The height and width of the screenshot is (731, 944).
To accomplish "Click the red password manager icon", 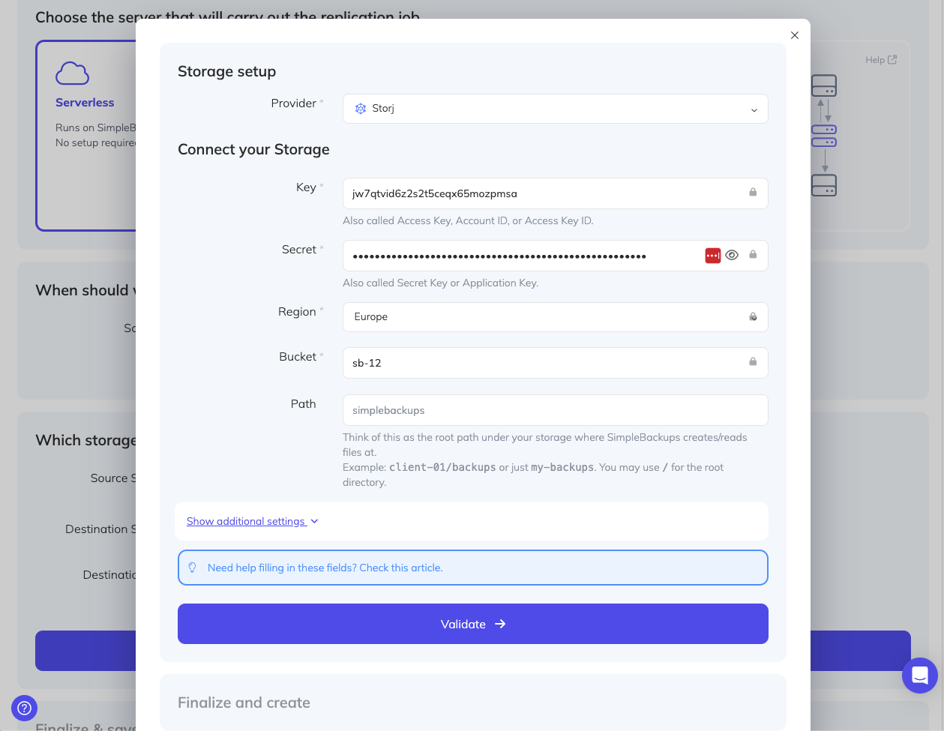I will pos(712,256).
